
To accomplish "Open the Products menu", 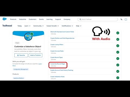I will [x=13, y=19].
